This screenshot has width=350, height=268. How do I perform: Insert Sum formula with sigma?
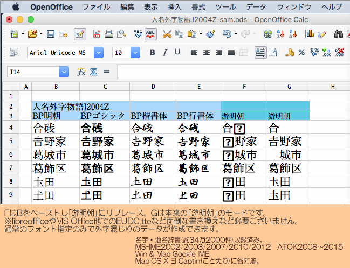pyautogui.click(x=93, y=72)
